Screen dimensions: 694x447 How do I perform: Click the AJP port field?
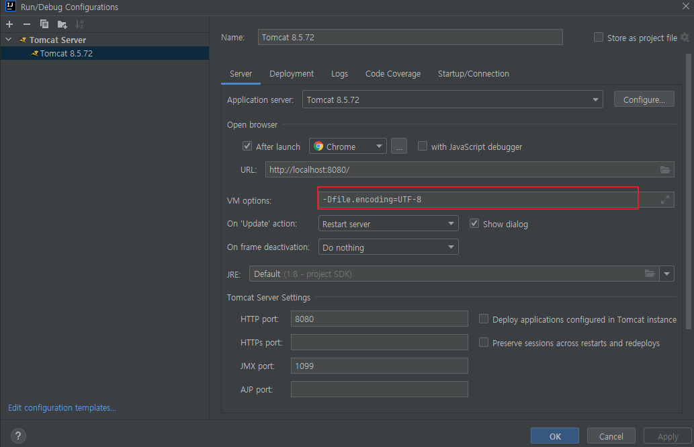(x=380, y=389)
